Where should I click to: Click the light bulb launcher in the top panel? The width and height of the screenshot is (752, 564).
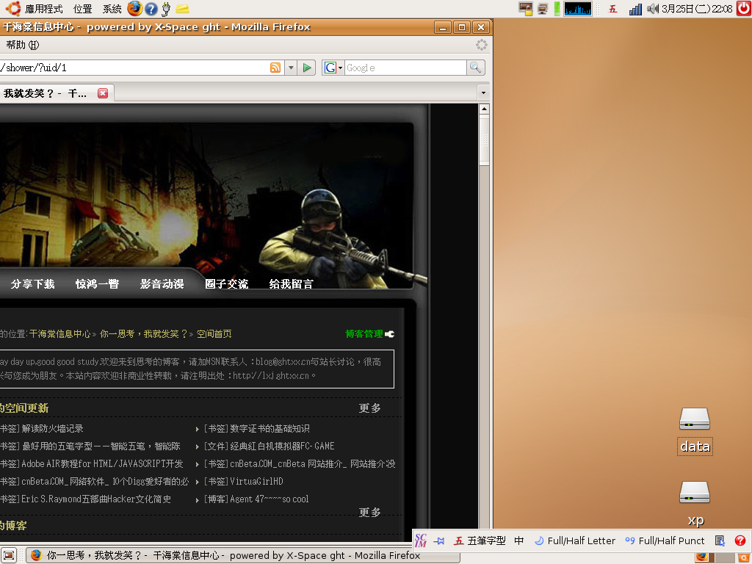point(167,9)
